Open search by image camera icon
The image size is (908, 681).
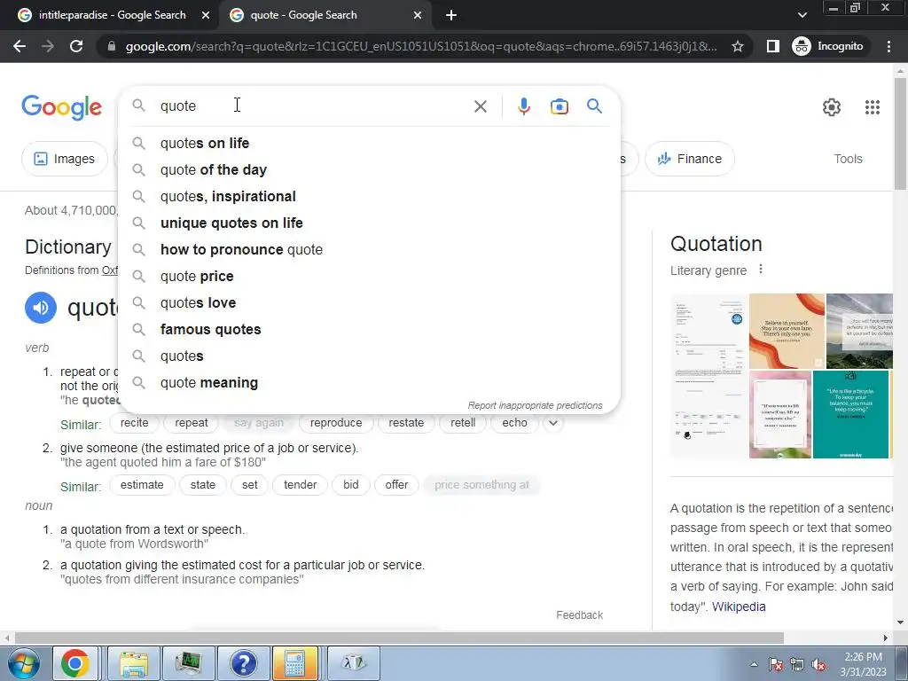pyautogui.click(x=559, y=106)
